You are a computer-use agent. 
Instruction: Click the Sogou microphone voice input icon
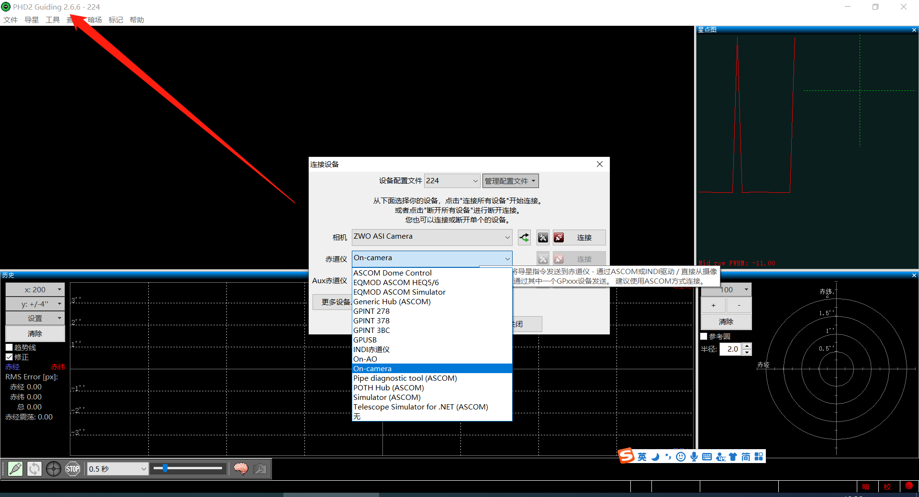click(x=694, y=457)
